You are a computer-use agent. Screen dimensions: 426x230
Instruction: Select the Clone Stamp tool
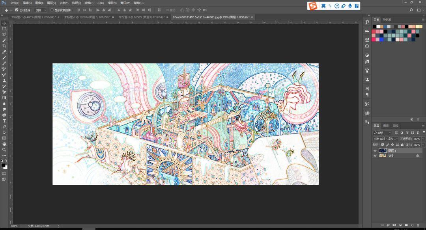(4, 80)
